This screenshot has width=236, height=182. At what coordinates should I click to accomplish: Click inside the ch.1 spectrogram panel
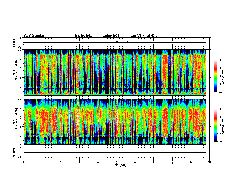(x=115, y=73)
